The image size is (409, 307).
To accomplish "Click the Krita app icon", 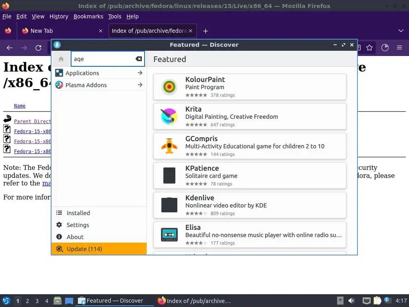I will click(169, 116).
